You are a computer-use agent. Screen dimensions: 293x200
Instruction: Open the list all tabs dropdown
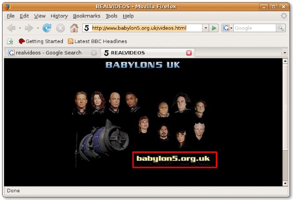285,53
